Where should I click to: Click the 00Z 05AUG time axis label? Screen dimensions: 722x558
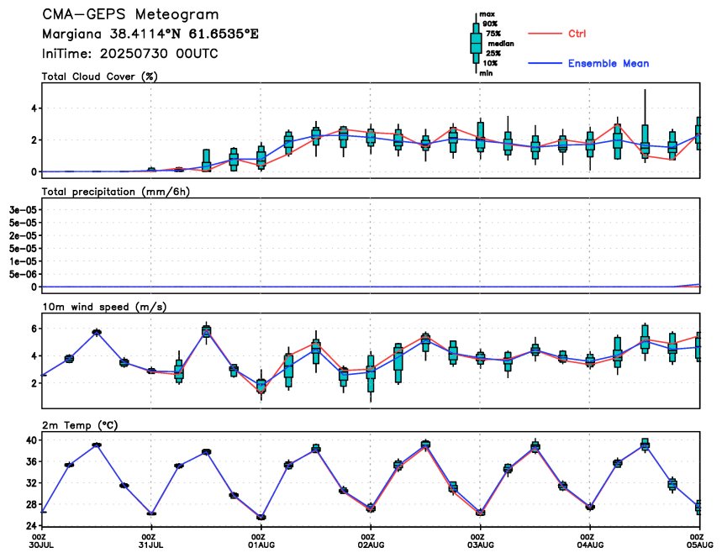[x=699, y=540]
